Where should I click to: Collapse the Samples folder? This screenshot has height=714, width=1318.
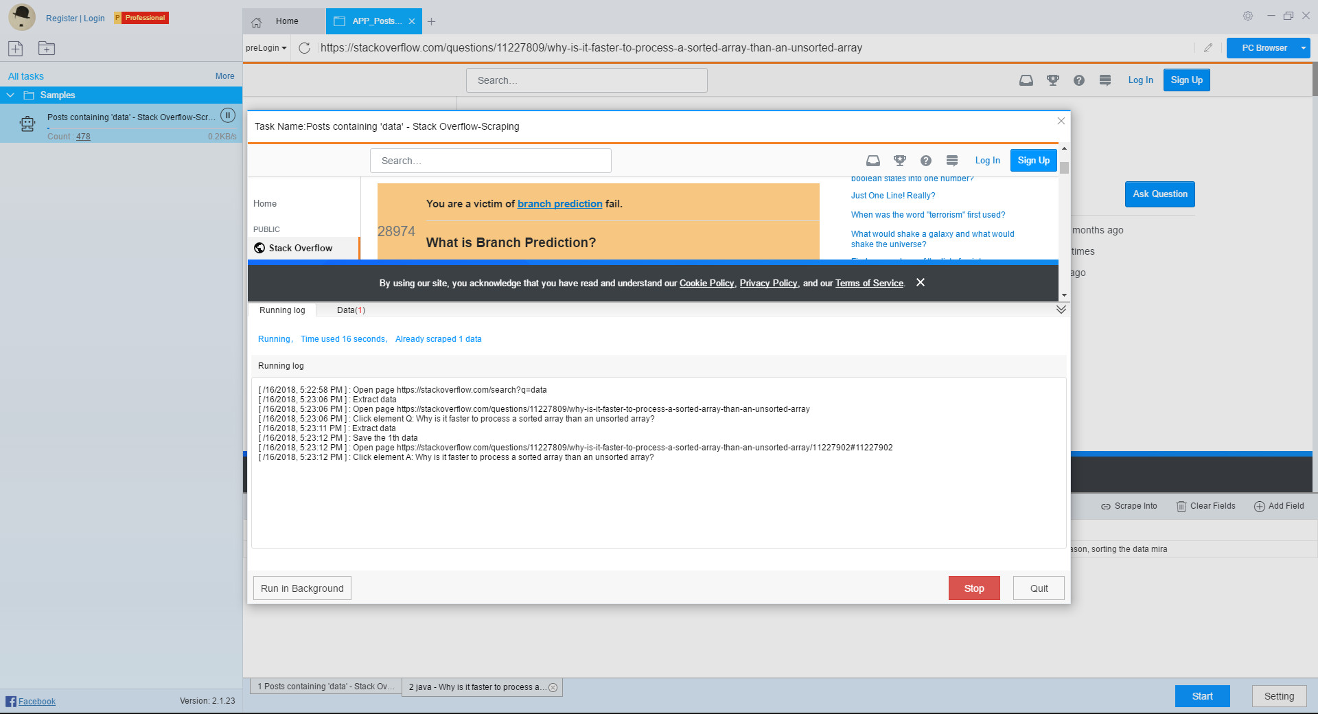(10, 95)
